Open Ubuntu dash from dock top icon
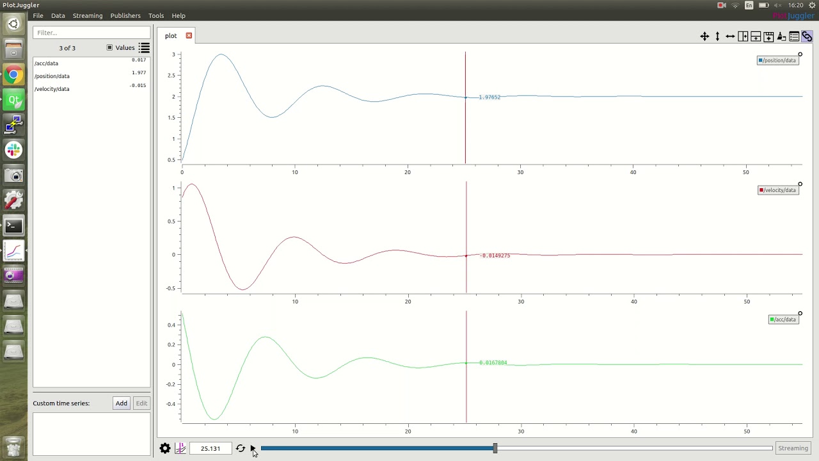 click(13, 25)
